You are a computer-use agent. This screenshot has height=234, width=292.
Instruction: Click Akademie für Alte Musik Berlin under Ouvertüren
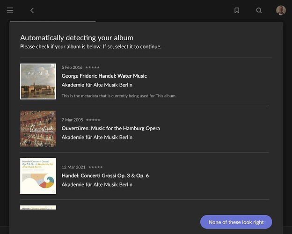[97, 138]
